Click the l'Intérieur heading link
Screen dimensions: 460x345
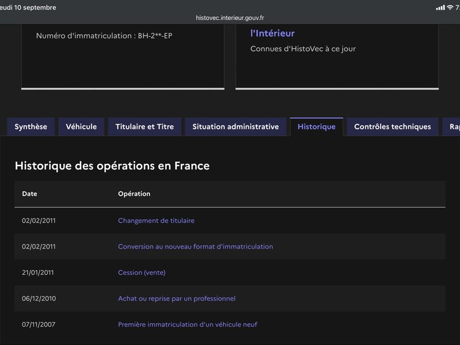(x=272, y=33)
